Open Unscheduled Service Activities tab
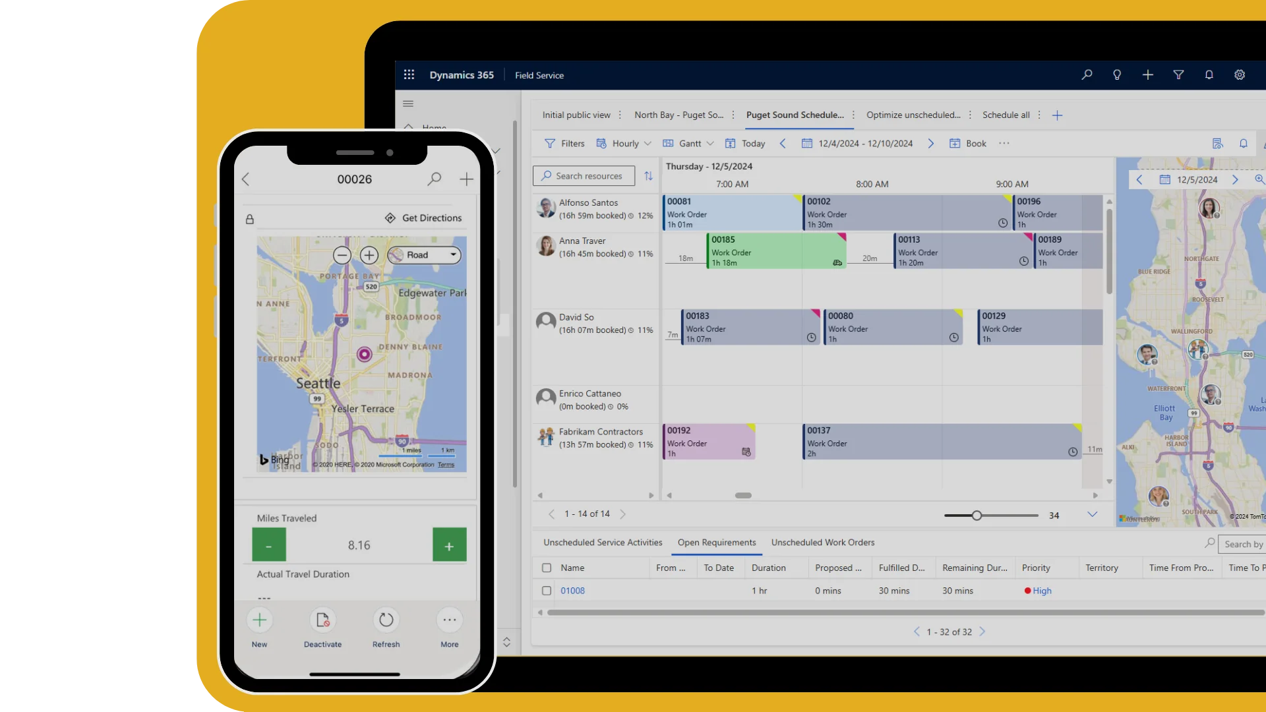This screenshot has width=1266, height=712. (603, 543)
